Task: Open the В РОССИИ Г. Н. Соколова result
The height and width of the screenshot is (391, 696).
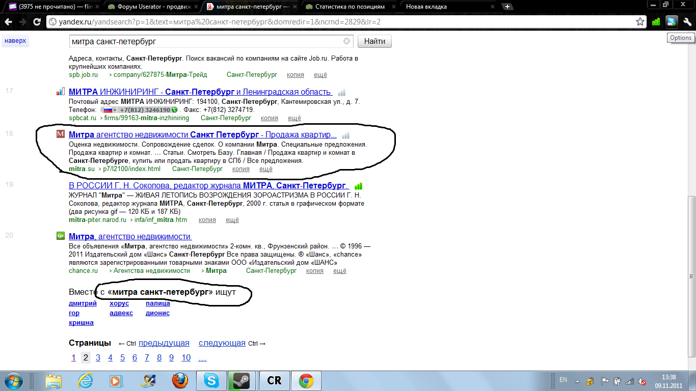Action: pos(209,186)
